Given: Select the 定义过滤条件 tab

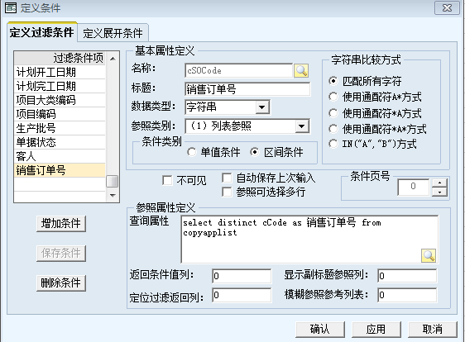Looking at the screenshot, I should (x=42, y=32).
